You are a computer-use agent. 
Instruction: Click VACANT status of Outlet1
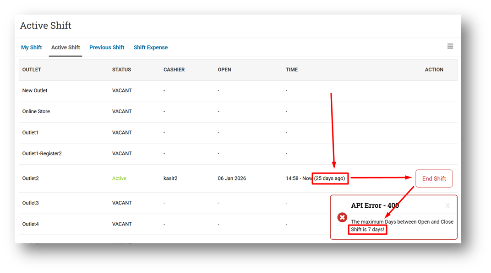coord(122,132)
